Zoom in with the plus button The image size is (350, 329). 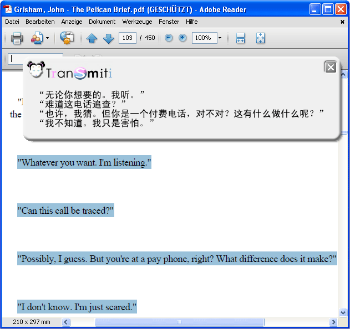[x=182, y=38]
